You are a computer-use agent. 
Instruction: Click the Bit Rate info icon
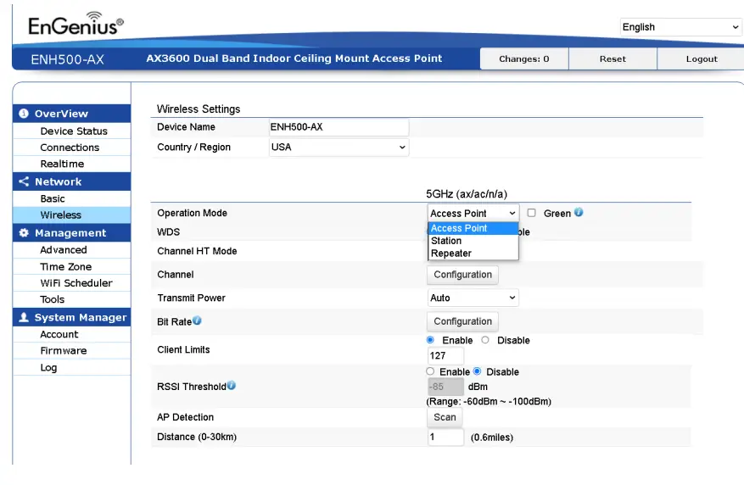click(x=197, y=321)
